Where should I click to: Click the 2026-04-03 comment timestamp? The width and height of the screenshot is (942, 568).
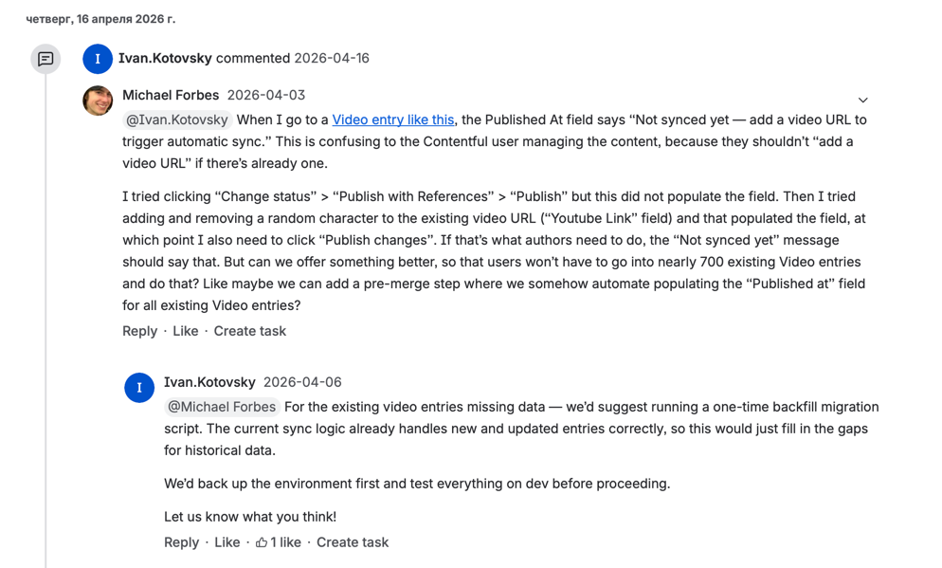pyautogui.click(x=266, y=95)
